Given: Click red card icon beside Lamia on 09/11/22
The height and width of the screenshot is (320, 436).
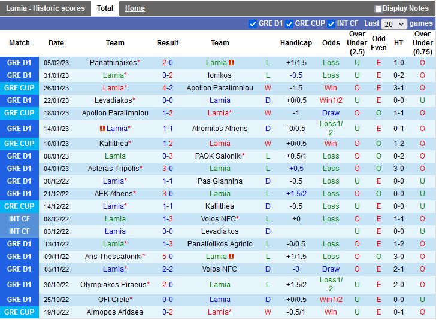Looking at the screenshot, I should tap(231, 257).
